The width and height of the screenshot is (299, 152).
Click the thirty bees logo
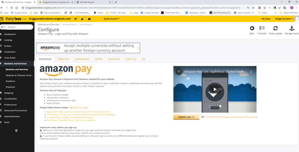click(x=13, y=19)
